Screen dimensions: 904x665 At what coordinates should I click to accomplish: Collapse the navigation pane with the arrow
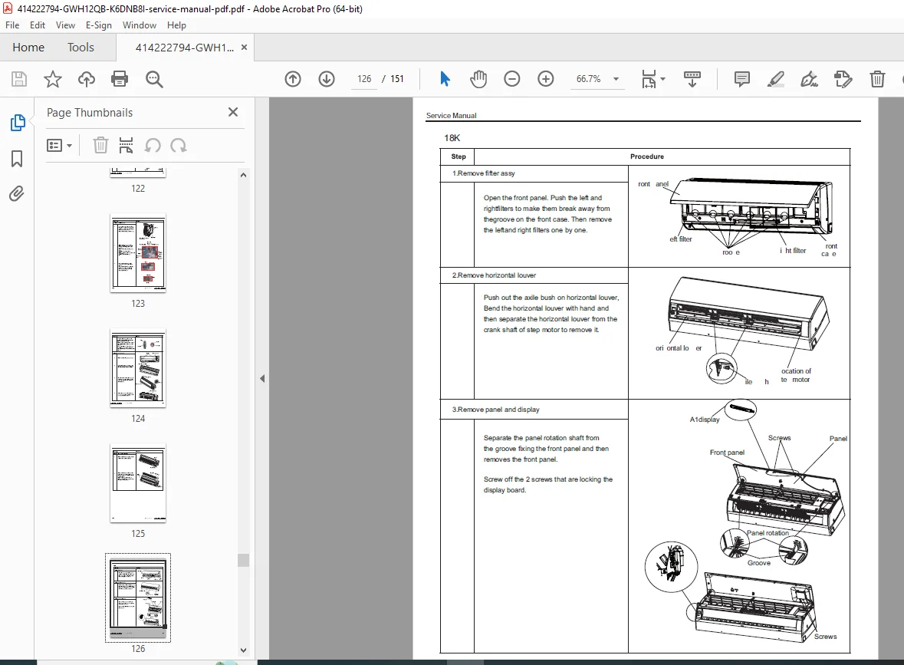[x=262, y=378]
